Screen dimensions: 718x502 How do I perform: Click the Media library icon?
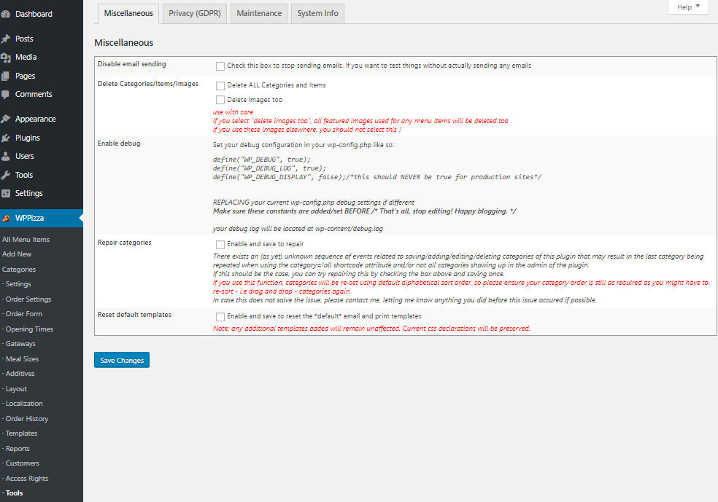pyautogui.click(x=6, y=58)
